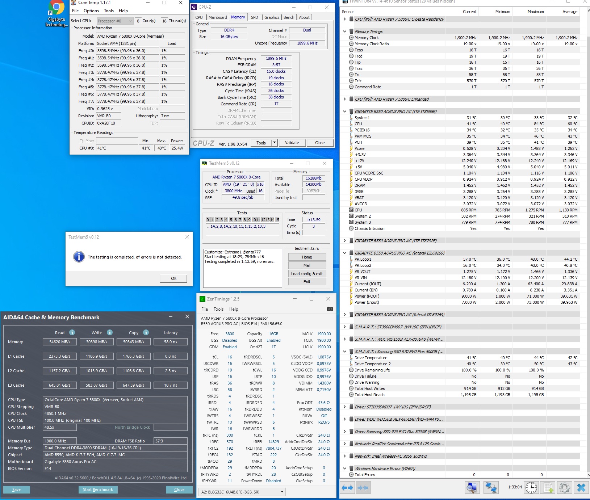The height and width of the screenshot is (500, 590).
Task: Expand Intel Wireless-AC 9260 network group
Action: click(x=344, y=456)
